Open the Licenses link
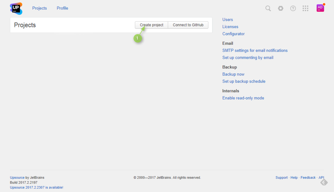 (x=230, y=27)
